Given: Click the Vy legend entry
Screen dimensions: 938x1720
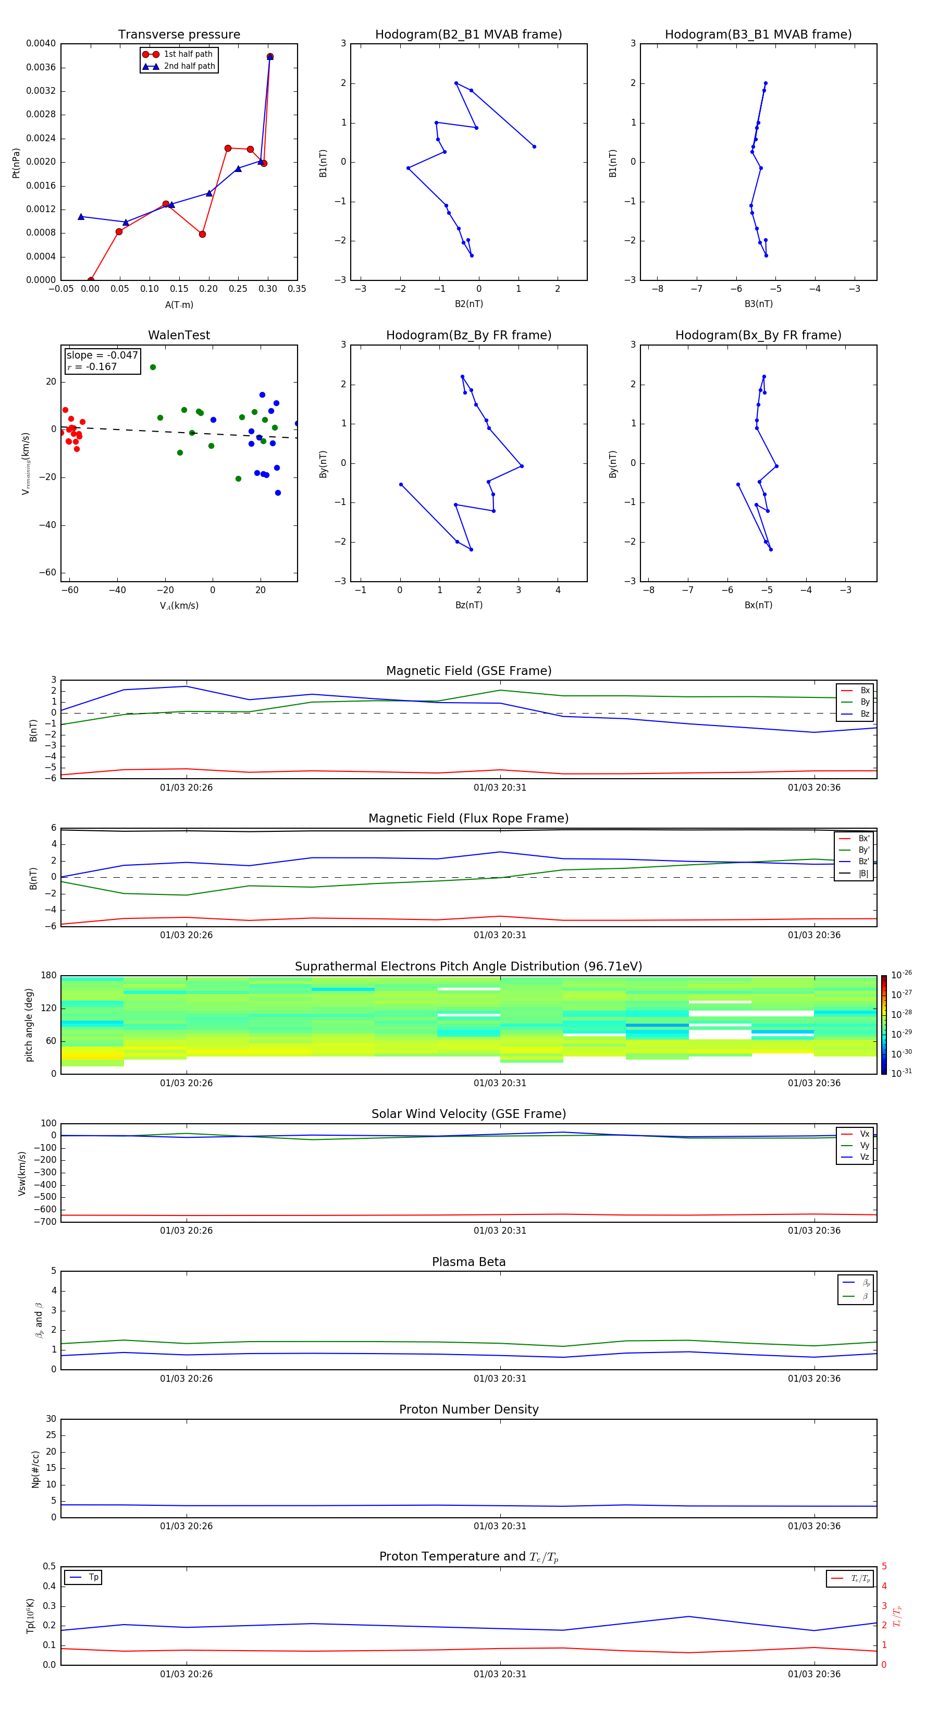Looking at the screenshot, I should click(x=855, y=1145).
